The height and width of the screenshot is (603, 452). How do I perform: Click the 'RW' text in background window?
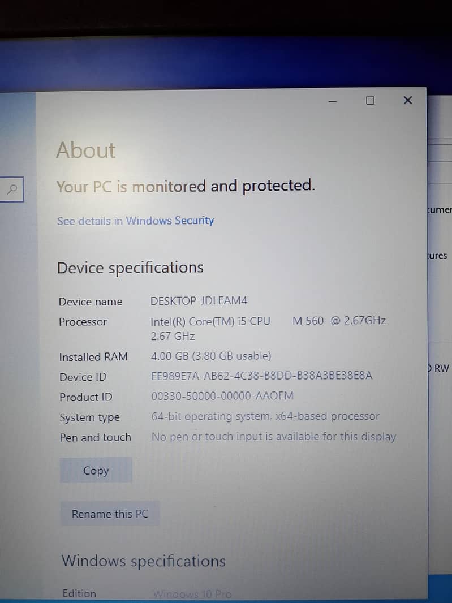point(441,368)
